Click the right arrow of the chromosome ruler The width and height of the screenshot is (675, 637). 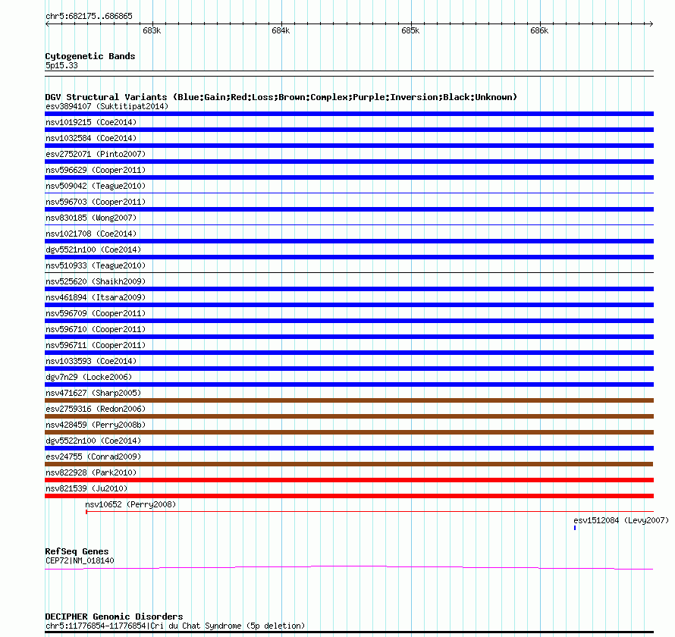pyautogui.click(x=651, y=24)
